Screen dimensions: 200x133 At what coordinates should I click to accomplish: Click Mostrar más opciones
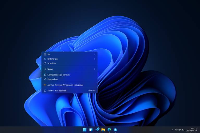click(70, 91)
